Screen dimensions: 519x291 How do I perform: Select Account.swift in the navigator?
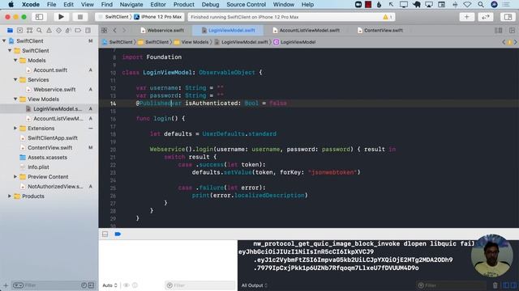click(50, 70)
